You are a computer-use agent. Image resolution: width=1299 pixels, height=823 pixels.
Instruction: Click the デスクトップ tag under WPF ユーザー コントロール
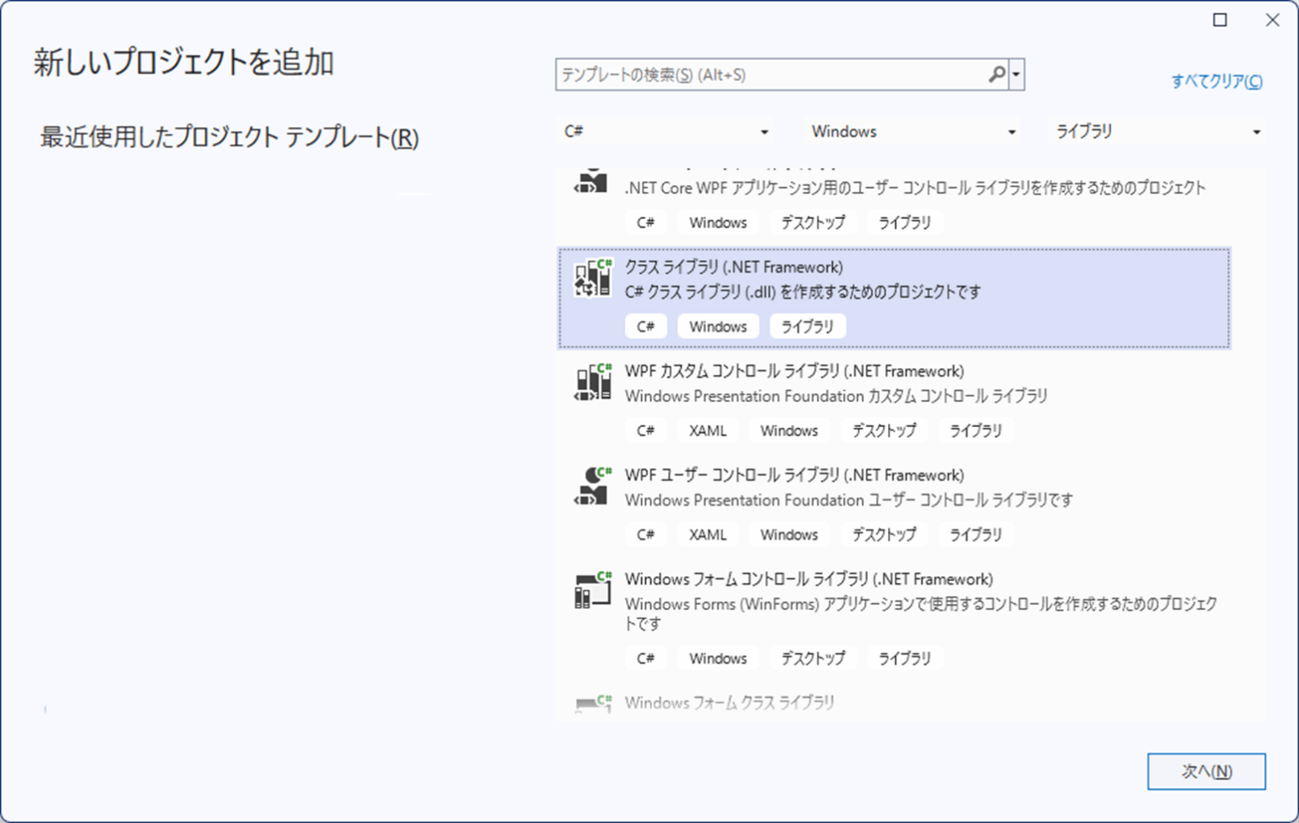(884, 535)
